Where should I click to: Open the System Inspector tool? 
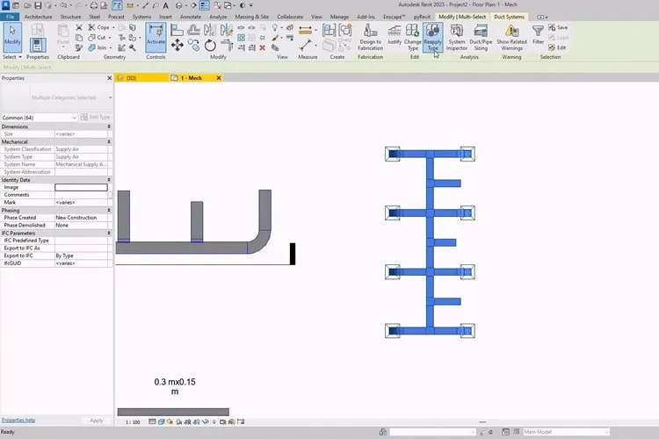click(x=456, y=37)
